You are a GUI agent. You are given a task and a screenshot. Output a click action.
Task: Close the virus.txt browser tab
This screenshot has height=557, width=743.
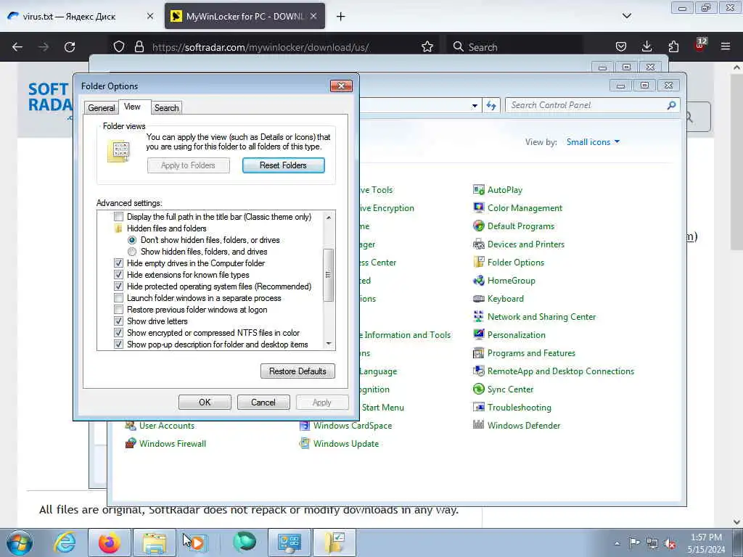pyautogui.click(x=149, y=16)
